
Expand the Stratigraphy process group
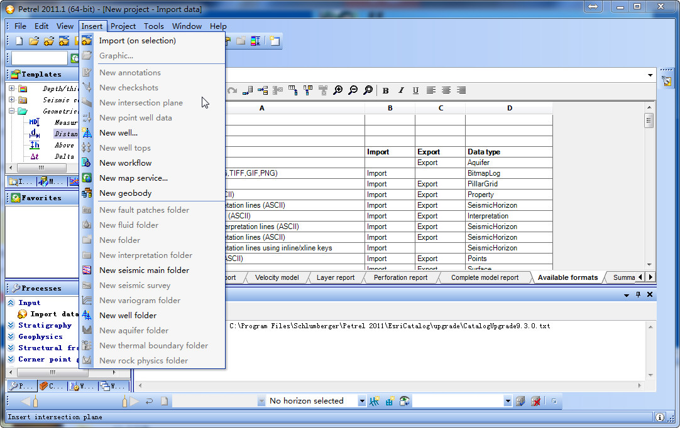[11, 325]
